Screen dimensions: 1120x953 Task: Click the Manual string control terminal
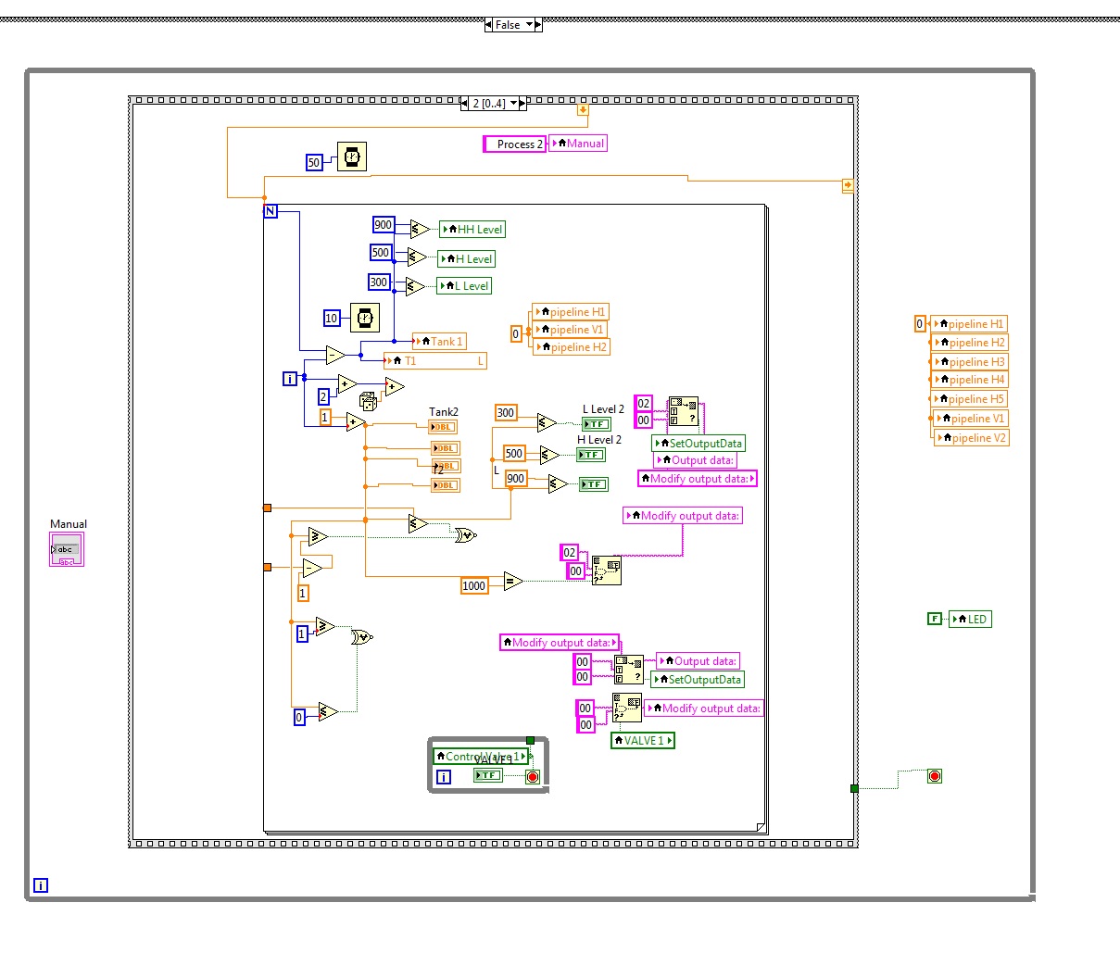tap(67, 550)
